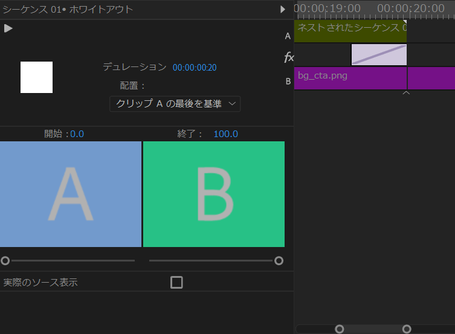455x334 pixels.
Task: Edit the duration value 00:00:00:20
Action: tap(195, 68)
